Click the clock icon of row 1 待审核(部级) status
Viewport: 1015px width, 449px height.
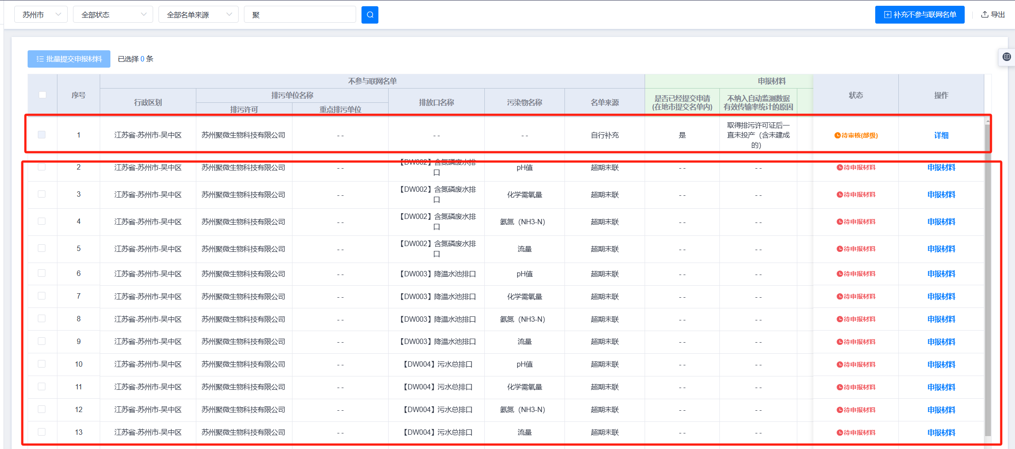tap(837, 135)
